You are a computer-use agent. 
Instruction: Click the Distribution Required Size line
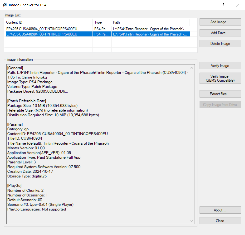[x=53, y=115]
